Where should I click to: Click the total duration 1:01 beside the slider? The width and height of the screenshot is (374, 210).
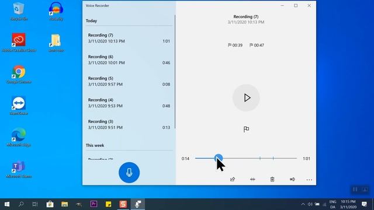point(306,159)
